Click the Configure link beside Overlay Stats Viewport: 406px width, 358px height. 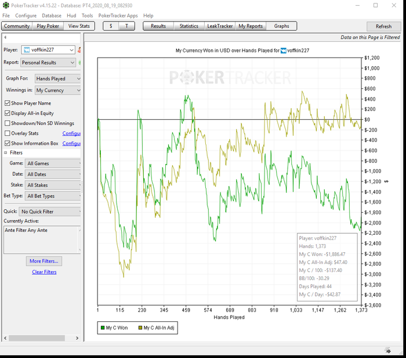(71, 133)
